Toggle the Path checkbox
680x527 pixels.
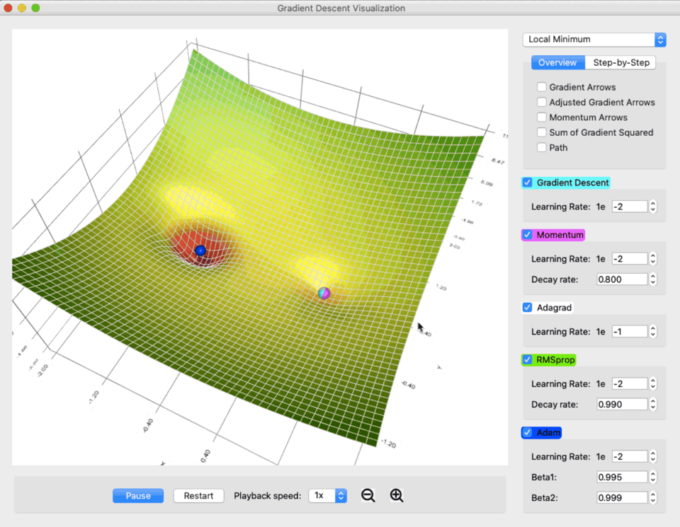coord(542,147)
